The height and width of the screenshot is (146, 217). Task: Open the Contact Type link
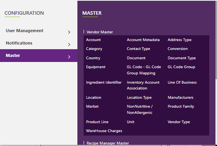click(138, 49)
